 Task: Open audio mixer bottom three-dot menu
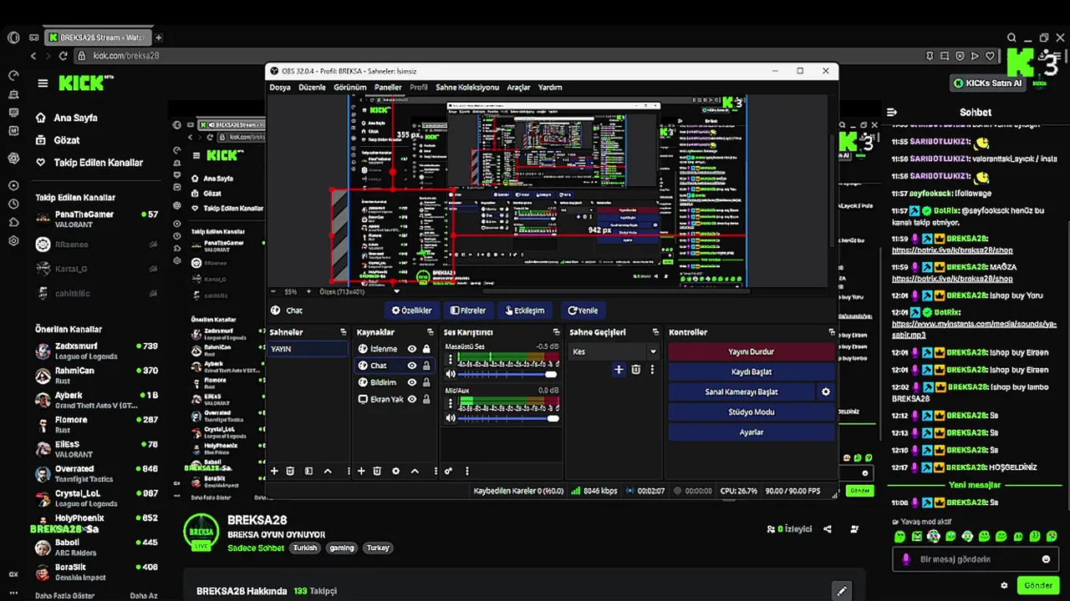click(467, 471)
